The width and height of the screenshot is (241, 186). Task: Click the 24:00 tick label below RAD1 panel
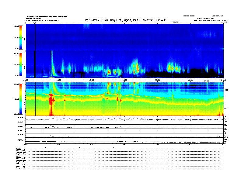tap(223, 80)
